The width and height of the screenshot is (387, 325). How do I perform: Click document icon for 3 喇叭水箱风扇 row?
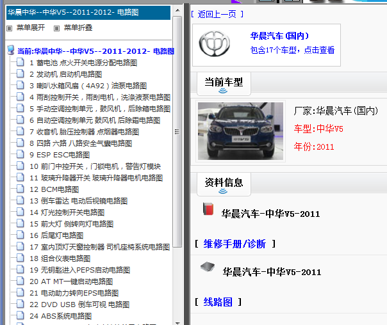pos(21,85)
